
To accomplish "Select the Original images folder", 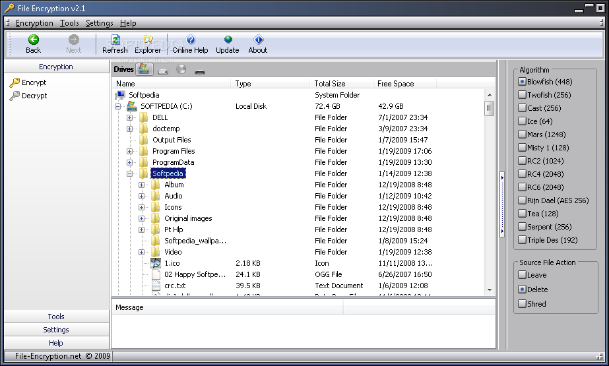I will coord(188,218).
